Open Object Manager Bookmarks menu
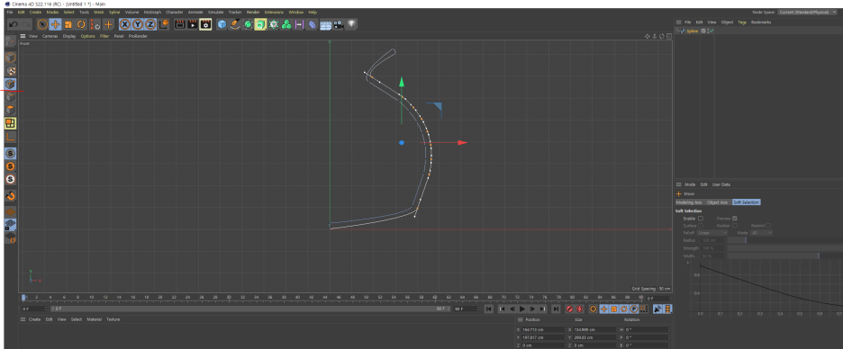843x349 pixels. click(x=761, y=22)
